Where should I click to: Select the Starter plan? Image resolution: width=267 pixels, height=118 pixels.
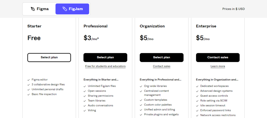(x=49, y=57)
